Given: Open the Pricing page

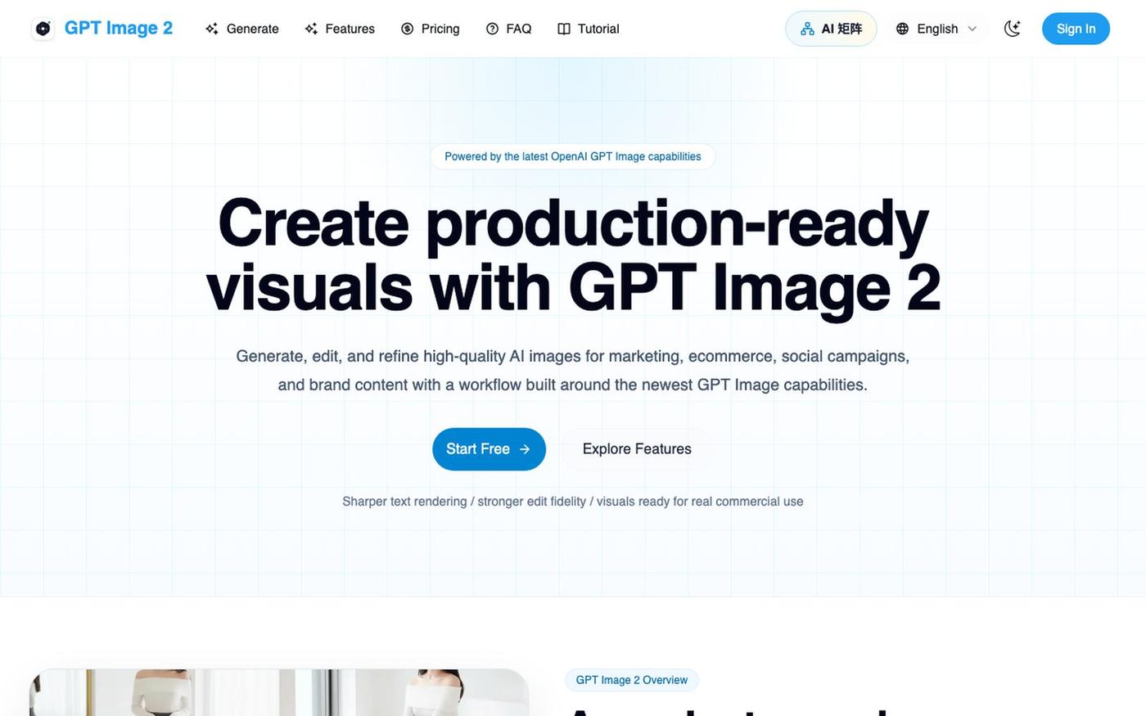Looking at the screenshot, I should [x=430, y=29].
